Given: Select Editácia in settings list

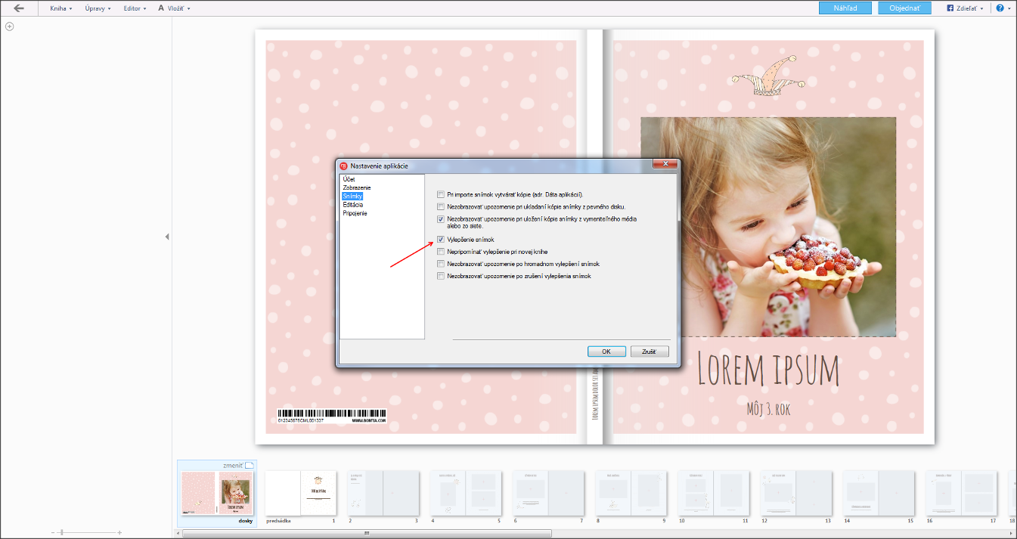Looking at the screenshot, I should point(353,204).
